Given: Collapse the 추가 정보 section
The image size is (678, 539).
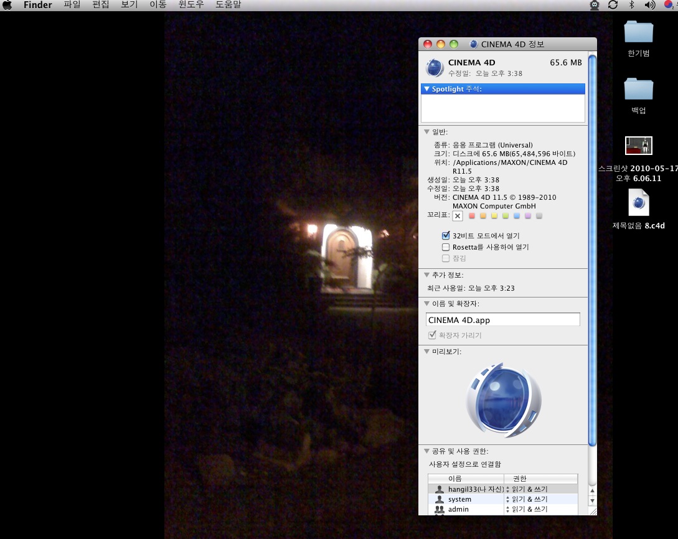Looking at the screenshot, I should [426, 275].
